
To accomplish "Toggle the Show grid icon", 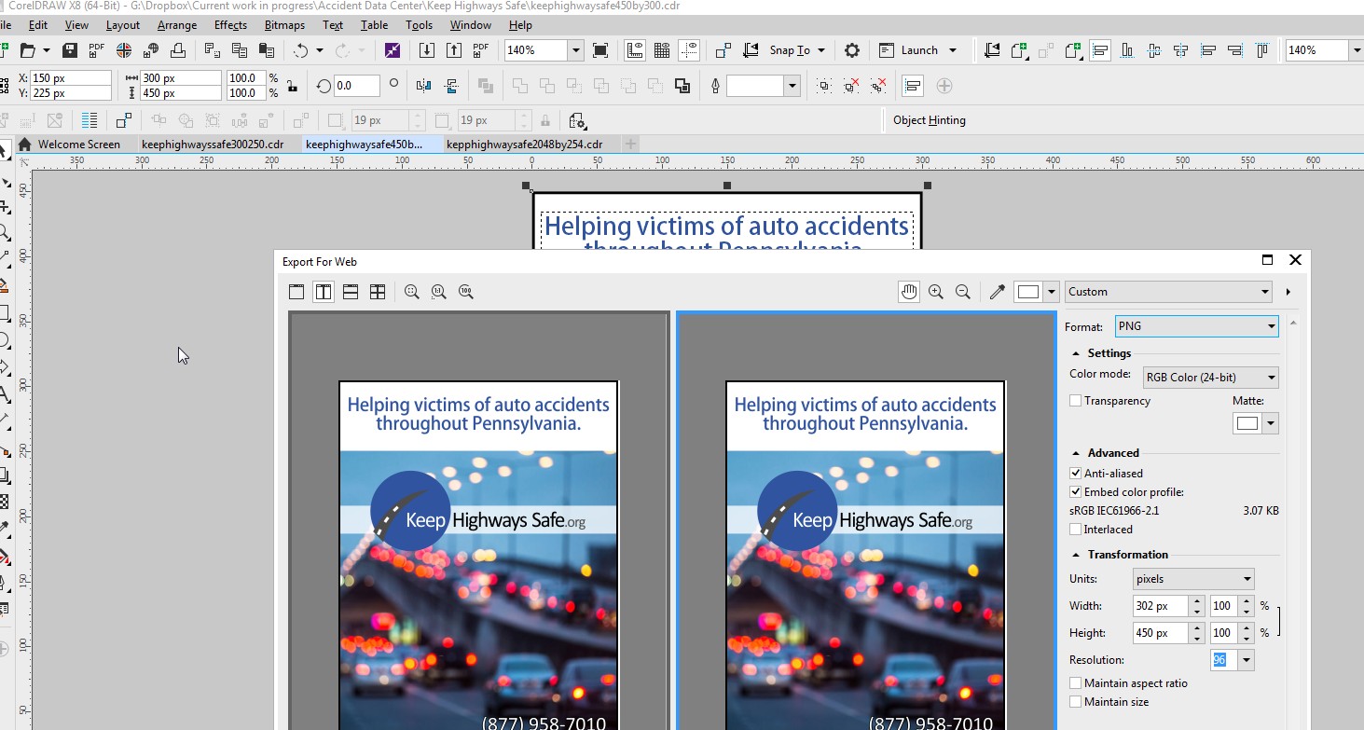I will pos(662,50).
